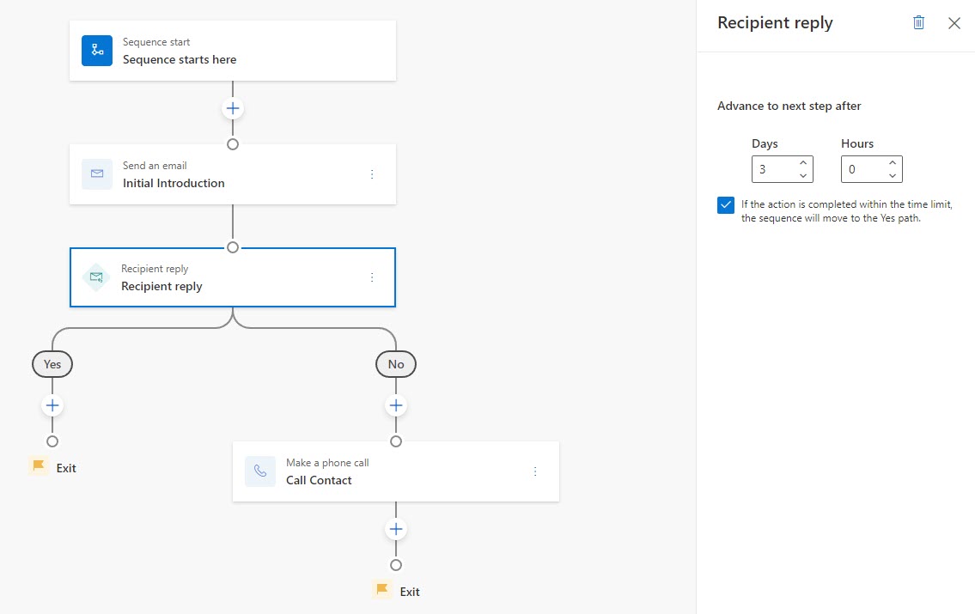Select the No branch label
Screen dimensions: 975x614
tap(396, 364)
